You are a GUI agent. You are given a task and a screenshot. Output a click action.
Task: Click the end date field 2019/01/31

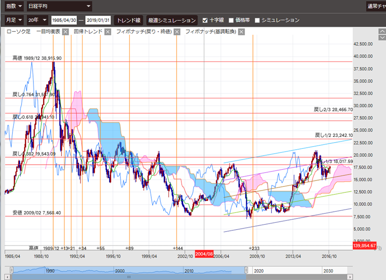point(98,20)
